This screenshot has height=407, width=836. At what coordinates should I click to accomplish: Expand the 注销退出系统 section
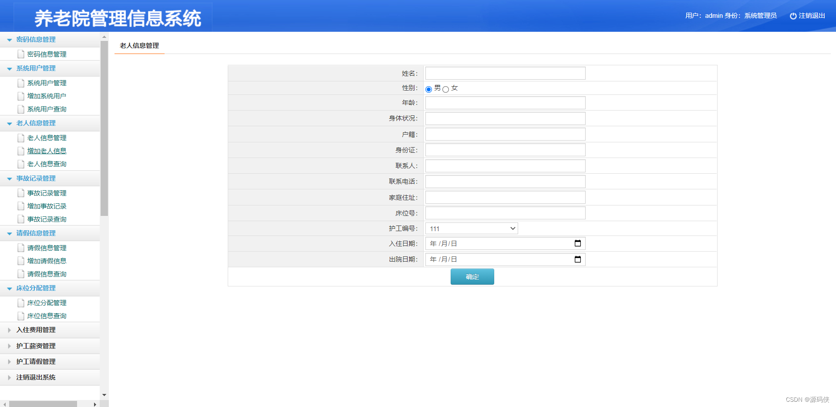pos(50,377)
